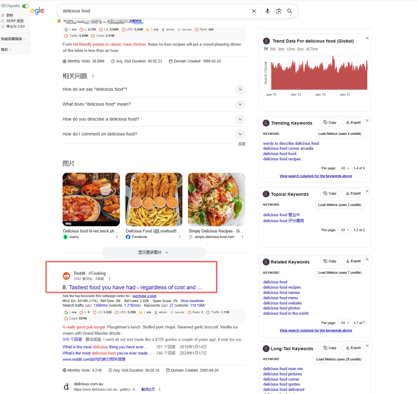Open "Tastiest food you have had" result
The width and height of the screenshot is (418, 394).
(132, 287)
